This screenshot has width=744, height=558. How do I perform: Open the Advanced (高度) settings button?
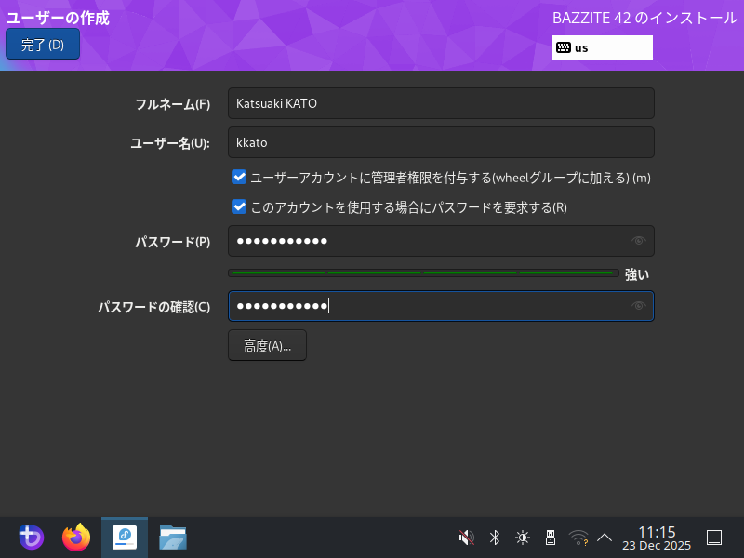point(267,345)
